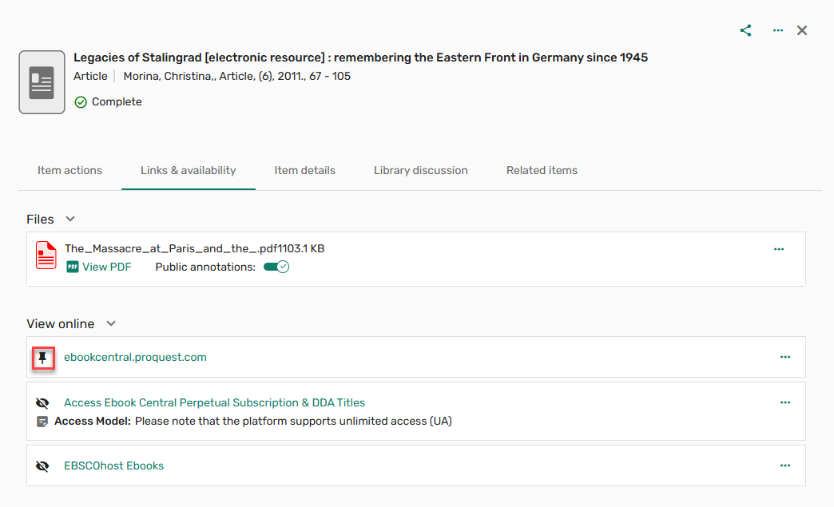The height and width of the screenshot is (507, 834).
Task: Open the ellipsis menu for the EBSCOhost Ebooks row
Action: coord(784,465)
